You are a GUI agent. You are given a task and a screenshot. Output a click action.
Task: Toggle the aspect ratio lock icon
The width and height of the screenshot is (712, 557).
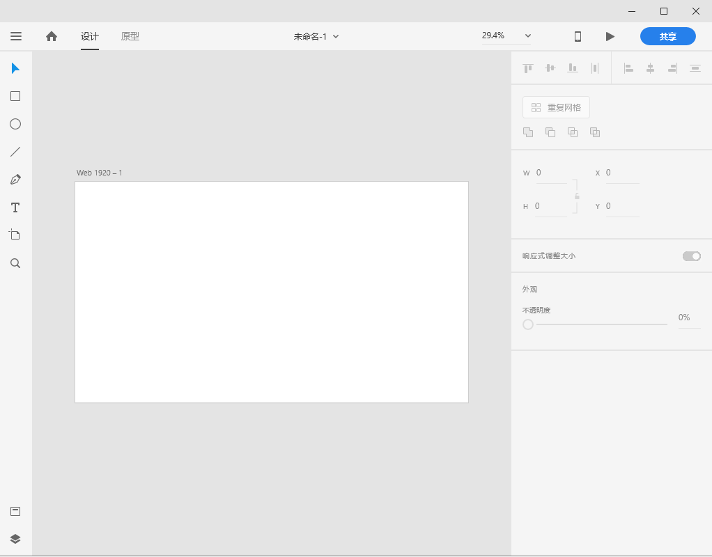(577, 196)
